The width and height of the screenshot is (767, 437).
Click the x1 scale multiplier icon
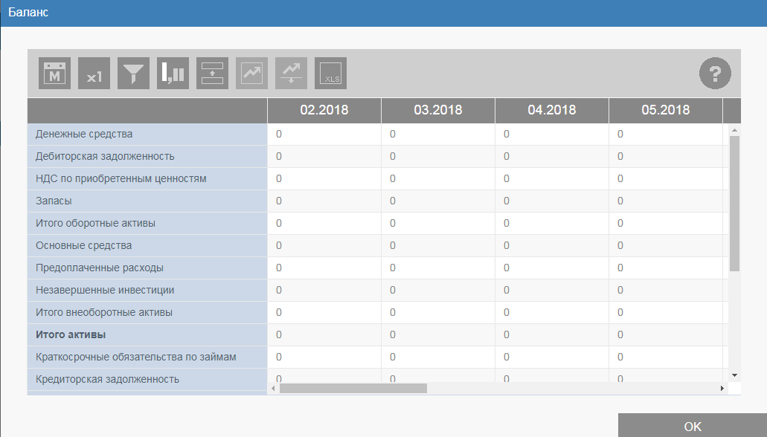click(x=94, y=74)
